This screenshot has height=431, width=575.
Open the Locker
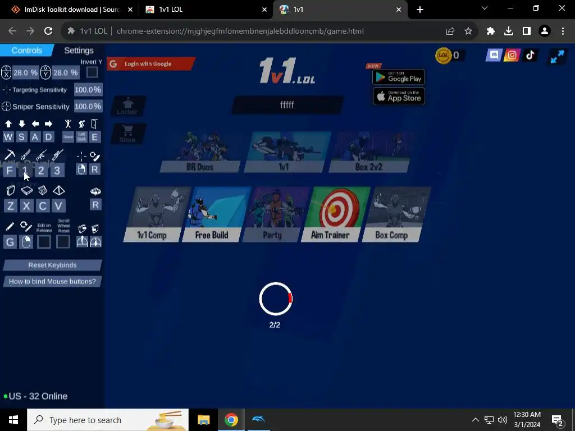point(127,106)
